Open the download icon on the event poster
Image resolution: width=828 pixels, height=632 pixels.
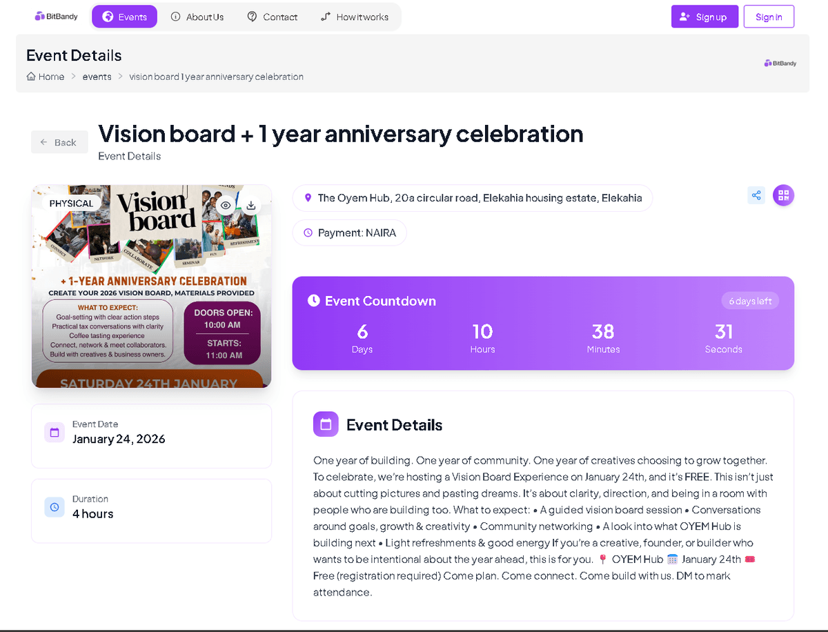[251, 205]
